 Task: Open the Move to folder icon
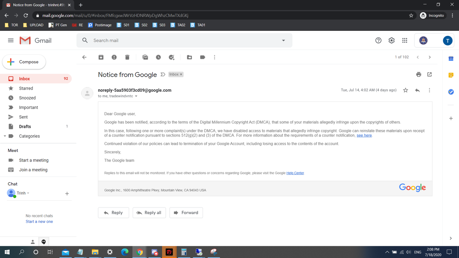coord(189,57)
